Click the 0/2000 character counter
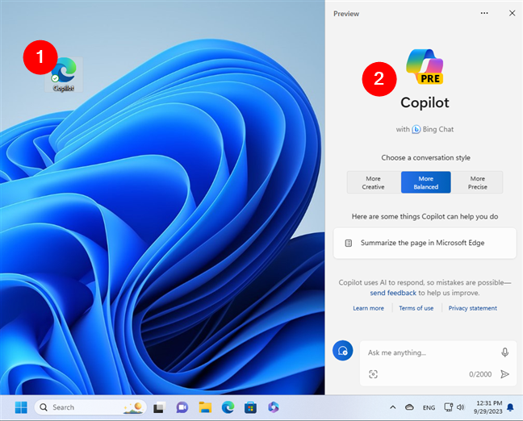523x421 pixels. tap(480, 374)
